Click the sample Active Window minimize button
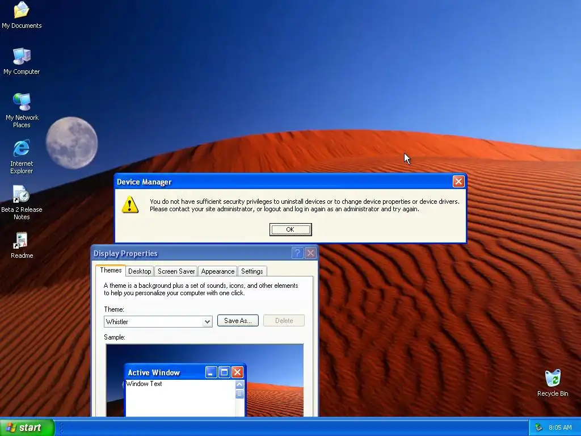The width and height of the screenshot is (581, 436). click(x=211, y=372)
